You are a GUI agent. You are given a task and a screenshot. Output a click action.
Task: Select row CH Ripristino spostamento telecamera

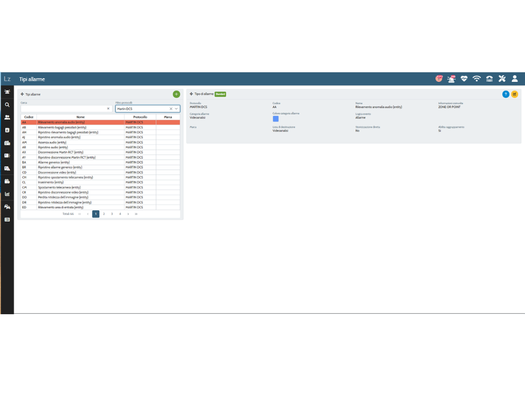click(x=100, y=178)
